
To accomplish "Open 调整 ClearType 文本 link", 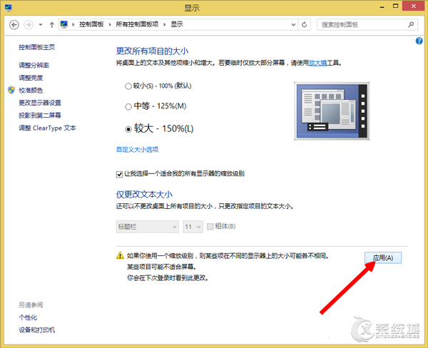I will click(48, 128).
